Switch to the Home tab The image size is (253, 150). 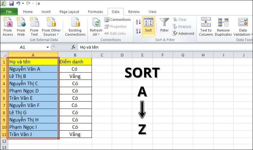pyautogui.click(x=28, y=12)
